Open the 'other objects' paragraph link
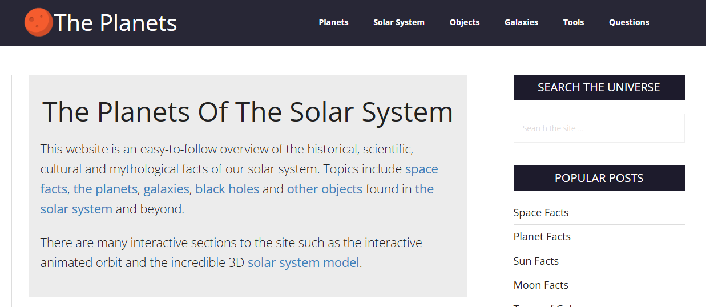The height and width of the screenshot is (307, 706). pos(324,189)
